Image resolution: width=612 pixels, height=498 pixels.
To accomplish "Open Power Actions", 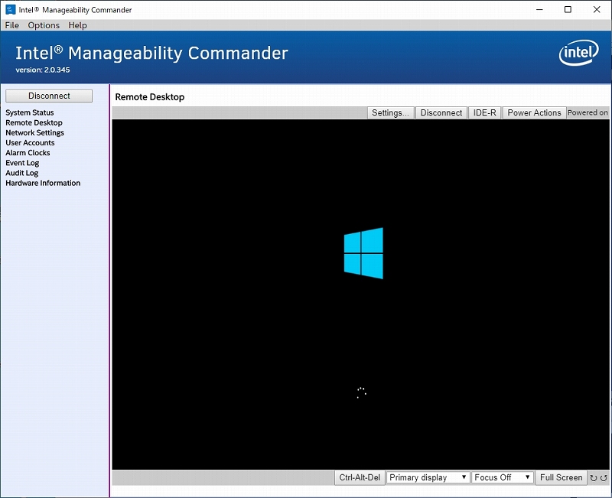I will (534, 112).
